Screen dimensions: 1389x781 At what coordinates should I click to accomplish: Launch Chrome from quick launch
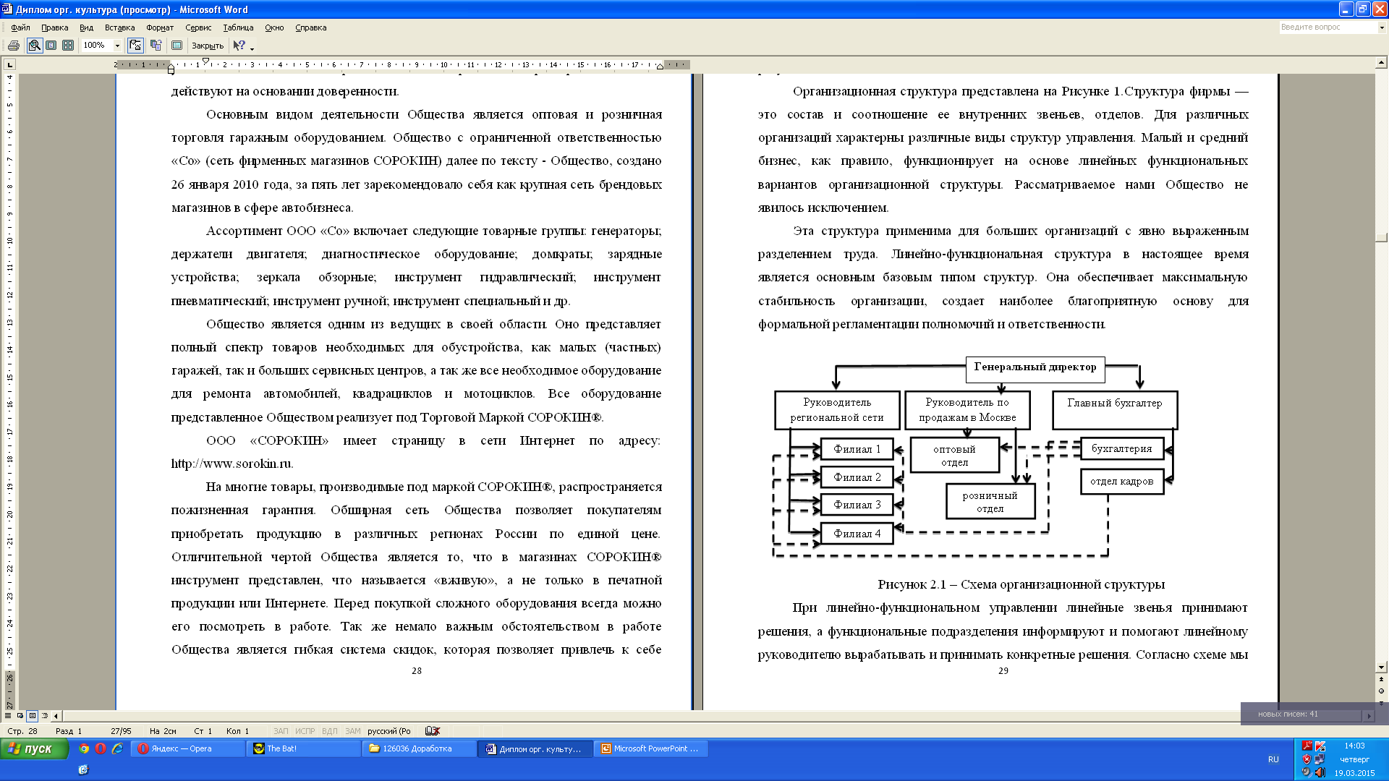point(84,748)
